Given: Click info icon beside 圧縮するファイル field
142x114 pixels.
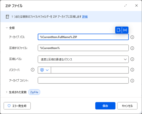Looking at the screenshot, I should pyautogui.click(x=132, y=48).
